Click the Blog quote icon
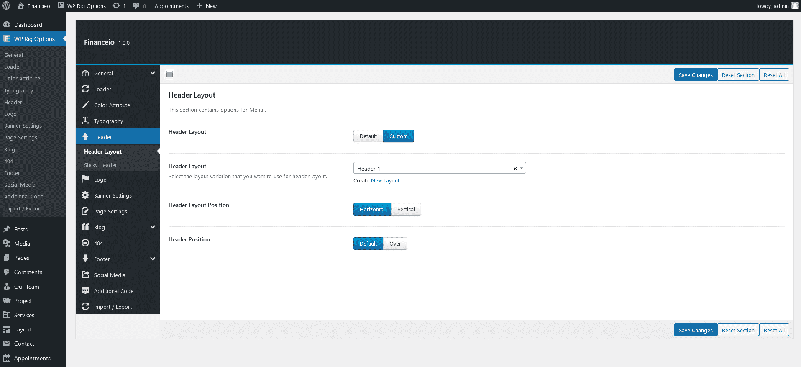Viewport: 801px width, 367px height. click(85, 227)
